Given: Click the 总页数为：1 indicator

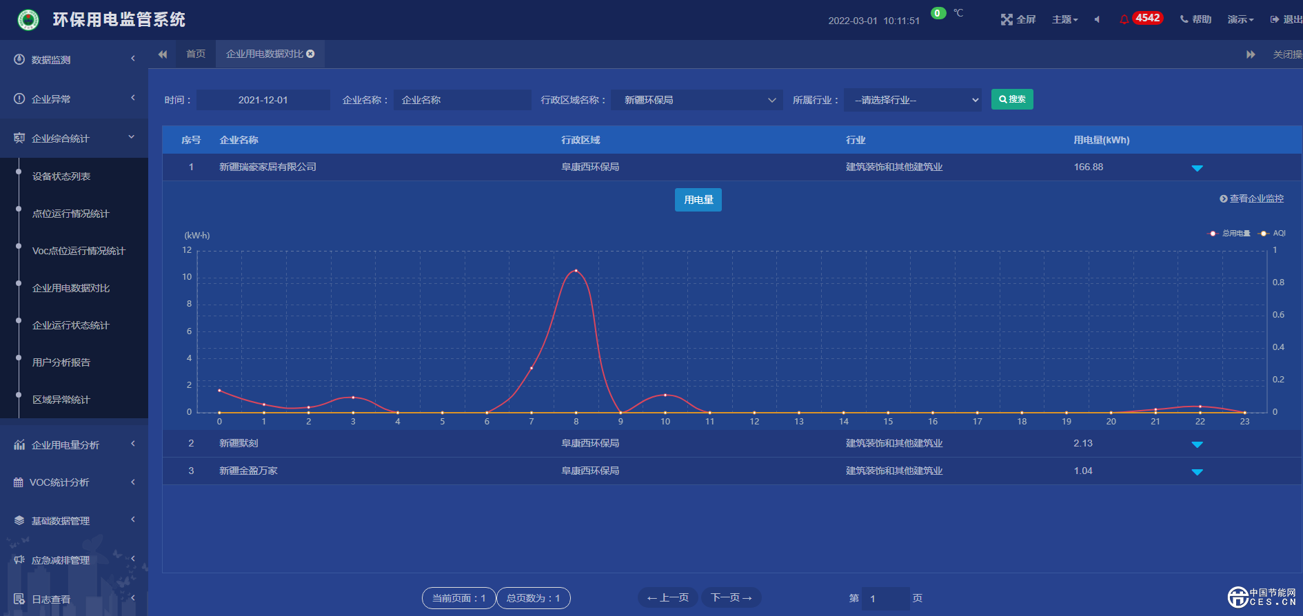Looking at the screenshot, I should click(534, 598).
